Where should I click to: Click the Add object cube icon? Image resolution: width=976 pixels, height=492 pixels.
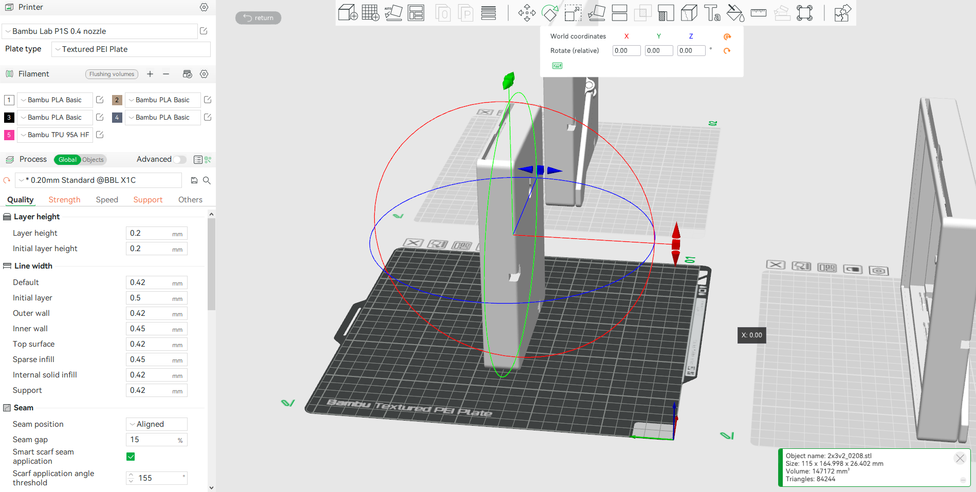347,12
